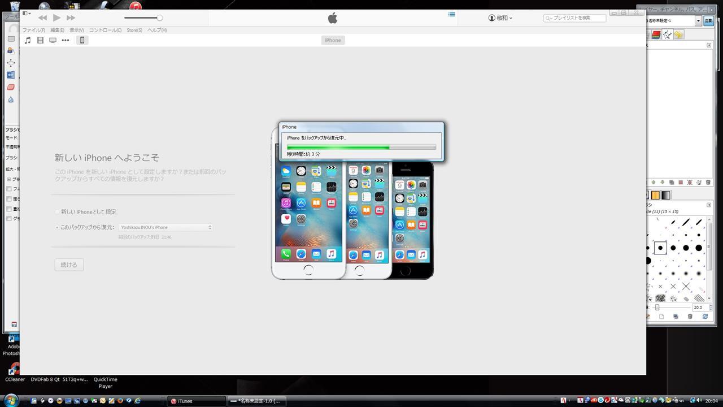Open the 表示(V) menu
Viewport: 723px width, 407px height.
(77, 30)
